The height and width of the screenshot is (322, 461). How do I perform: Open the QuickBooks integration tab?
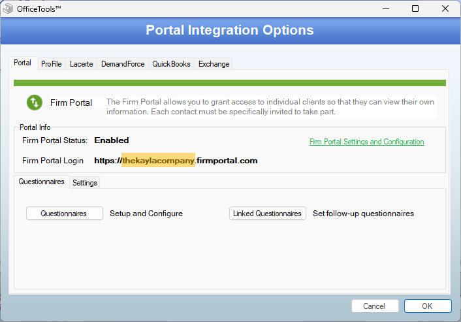click(x=171, y=64)
